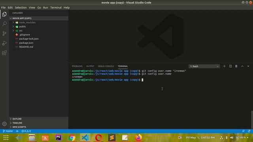Open notifications bell in status bar
This screenshot has width=253, height=142.
pos(249,131)
